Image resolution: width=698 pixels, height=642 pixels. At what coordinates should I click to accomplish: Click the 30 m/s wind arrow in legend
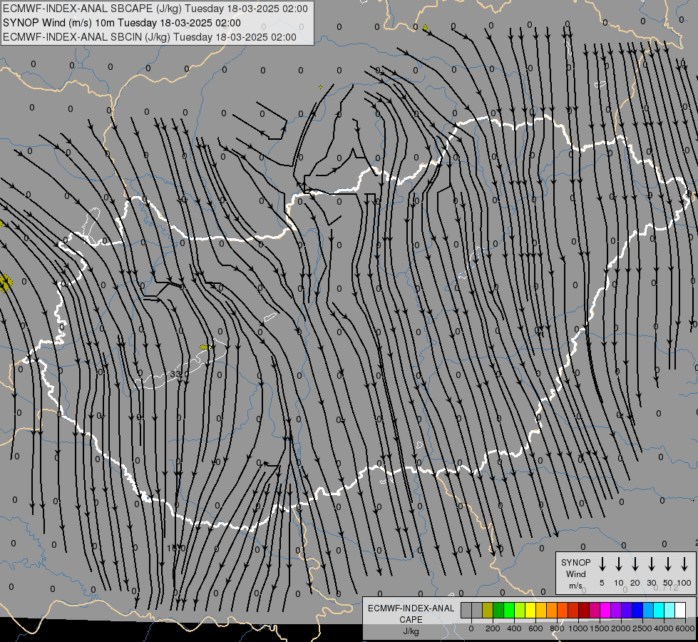coord(651,564)
